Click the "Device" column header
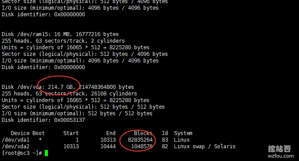Screen dimensions: 299x161 click(20, 133)
